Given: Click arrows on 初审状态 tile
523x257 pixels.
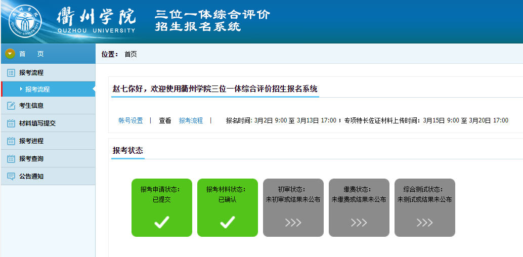Looking at the screenshot, I should [293, 223].
